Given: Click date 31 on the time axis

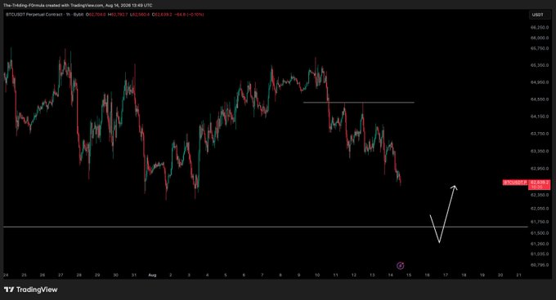Looking at the screenshot, I should pyautogui.click(x=134, y=275).
